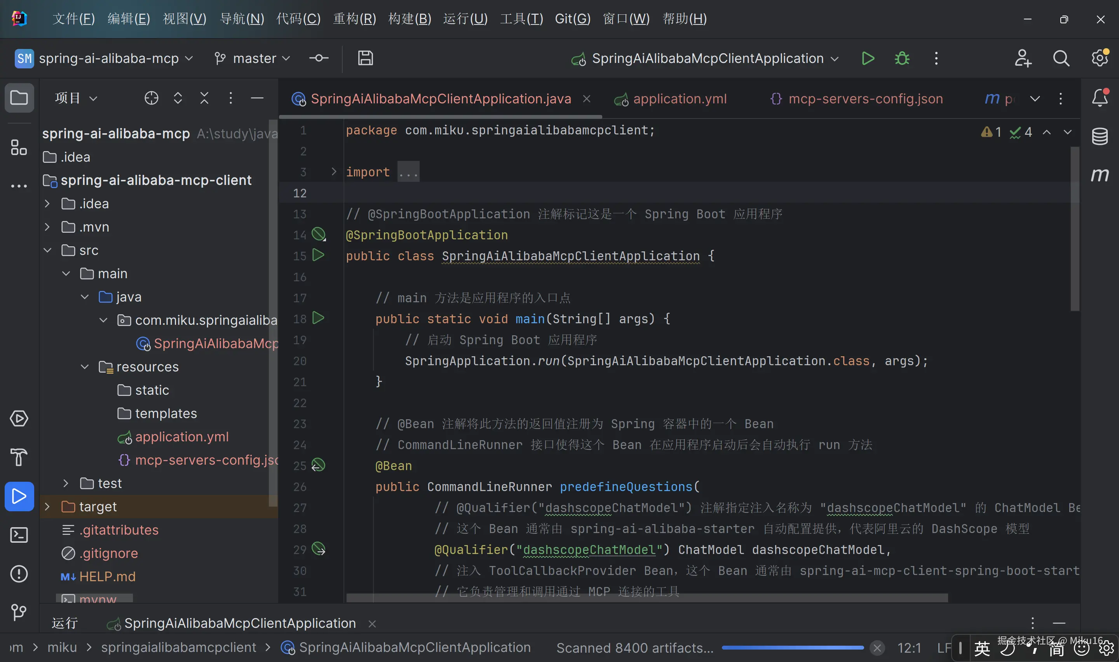Open HELP.md in project tree
The image size is (1119, 662).
pyautogui.click(x=107, y=577)
